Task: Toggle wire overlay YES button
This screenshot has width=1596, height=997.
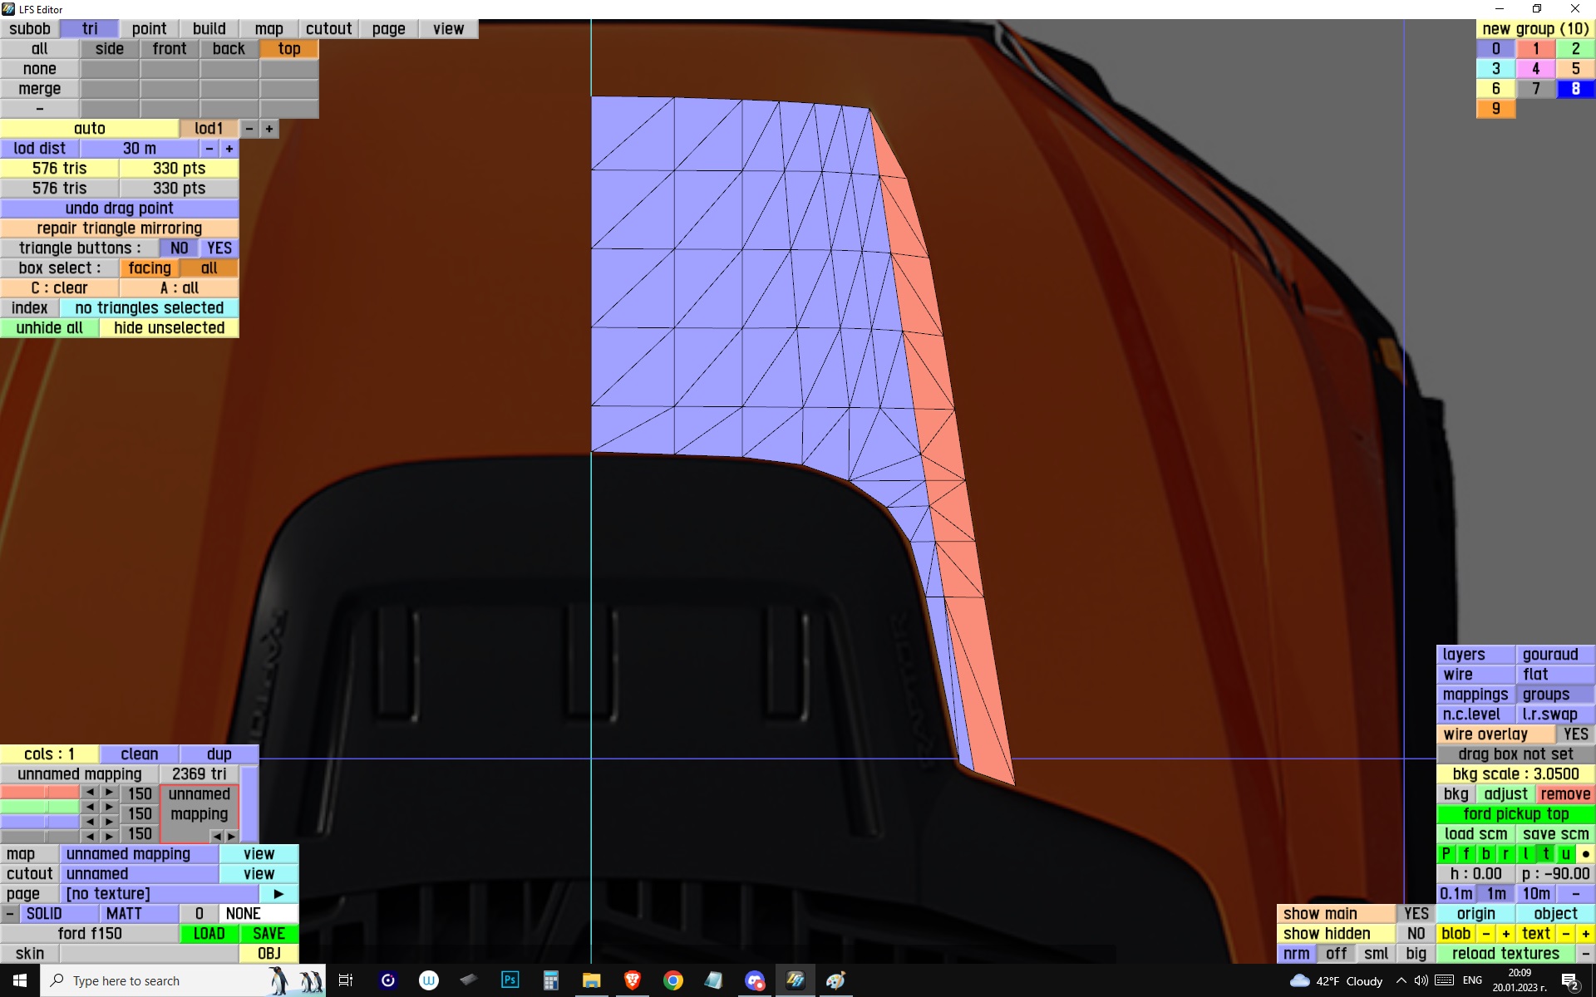Action: pos(1575,734)
